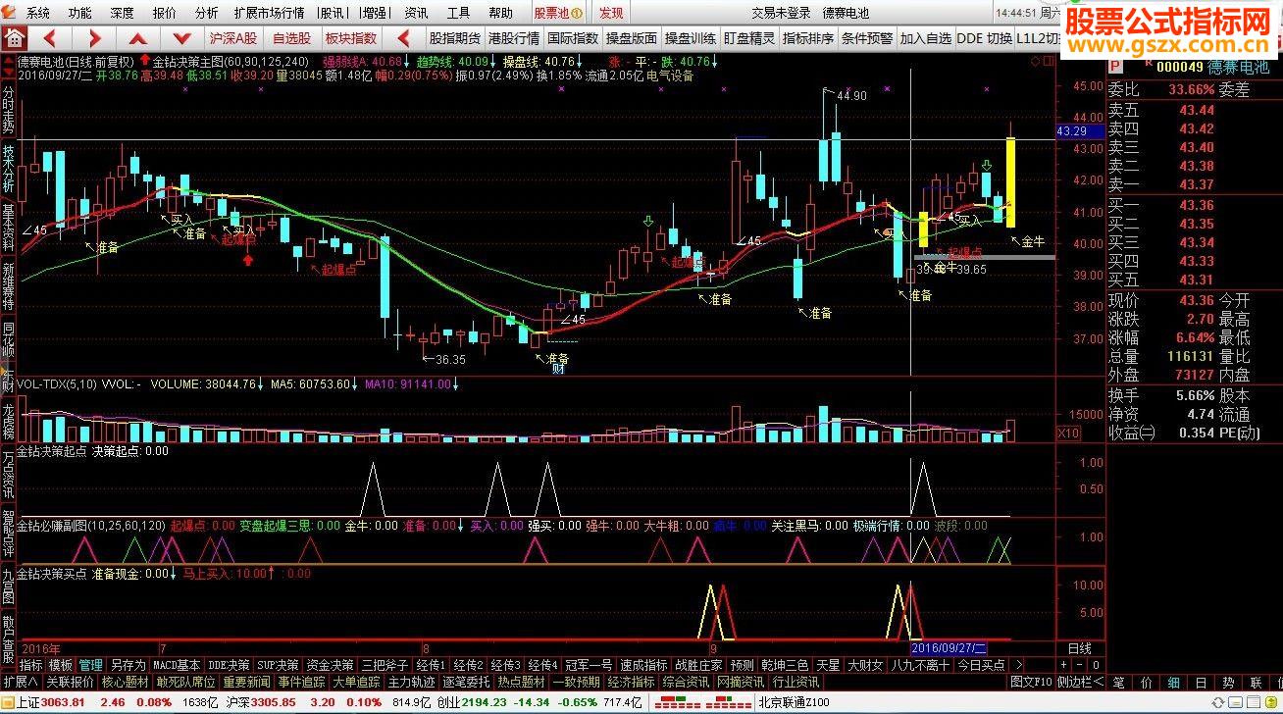Image resolution: width=1283 pixels, height=714 pixels.
Task: Click the 国际指数 toolbar button
Action: 573,38
